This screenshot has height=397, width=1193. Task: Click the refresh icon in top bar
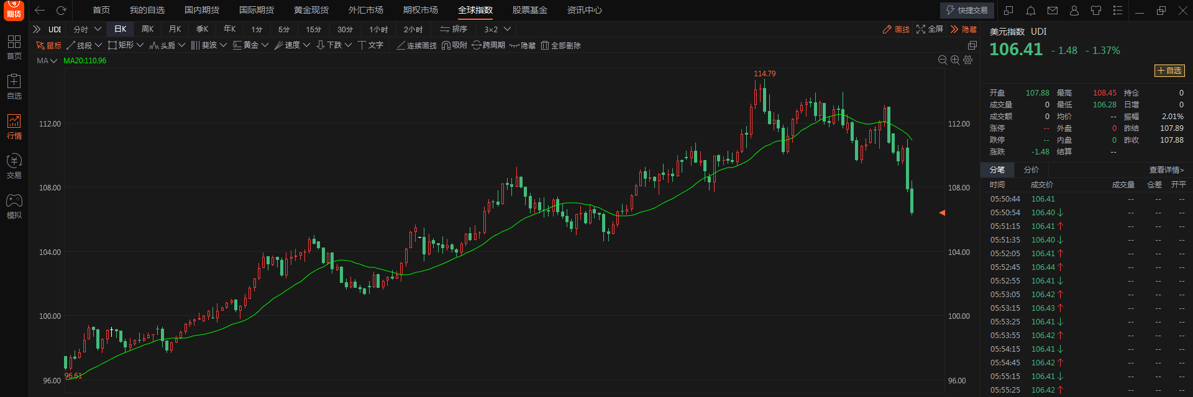[61, 11]
